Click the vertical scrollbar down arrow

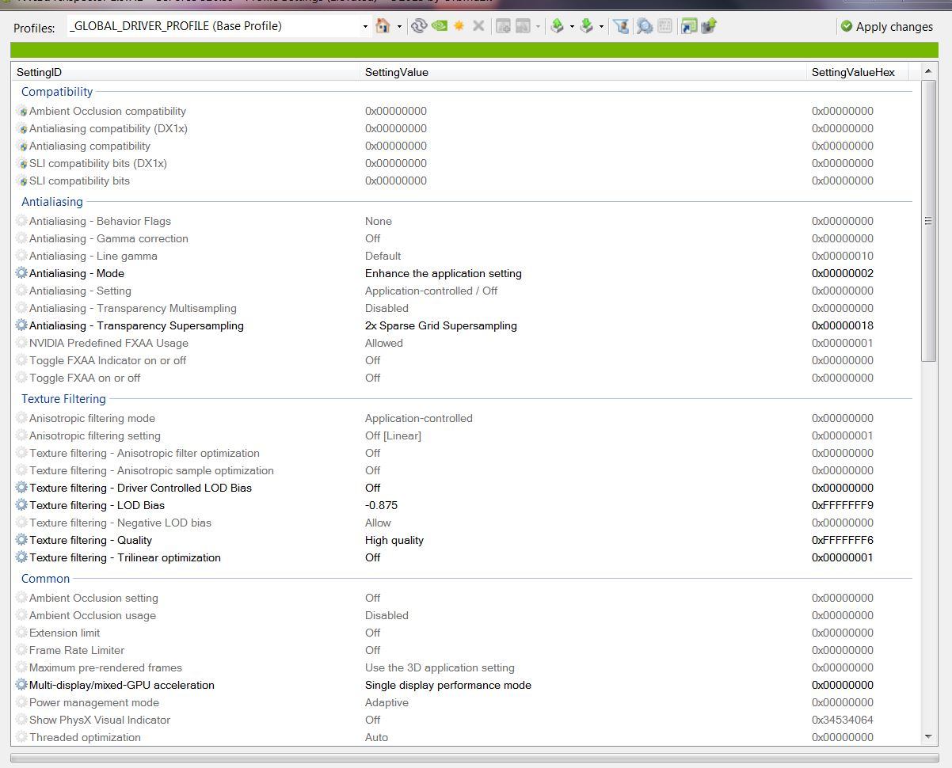[929, 736]
